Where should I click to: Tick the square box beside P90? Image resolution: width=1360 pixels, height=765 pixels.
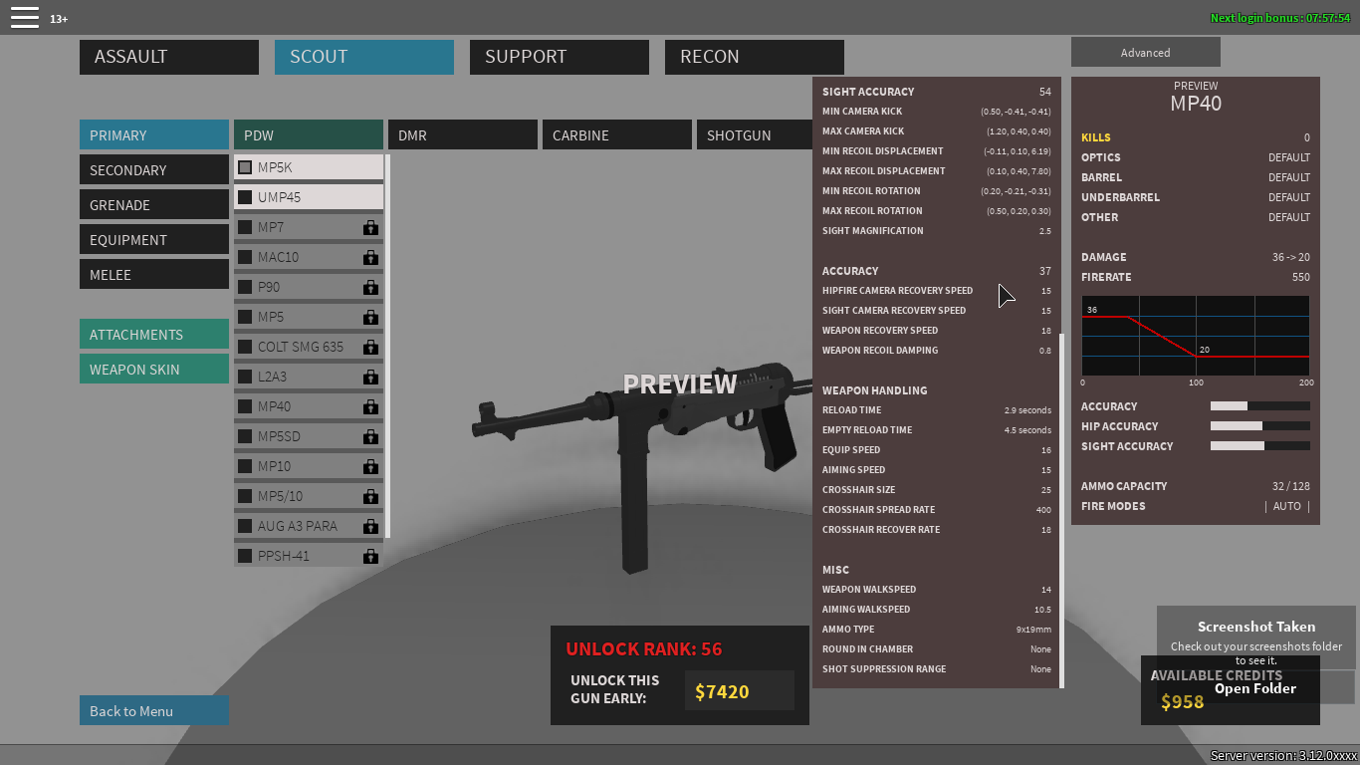coord(245,287)
